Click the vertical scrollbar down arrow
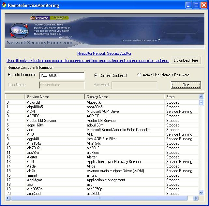The image size is (209, 206). 202,193
